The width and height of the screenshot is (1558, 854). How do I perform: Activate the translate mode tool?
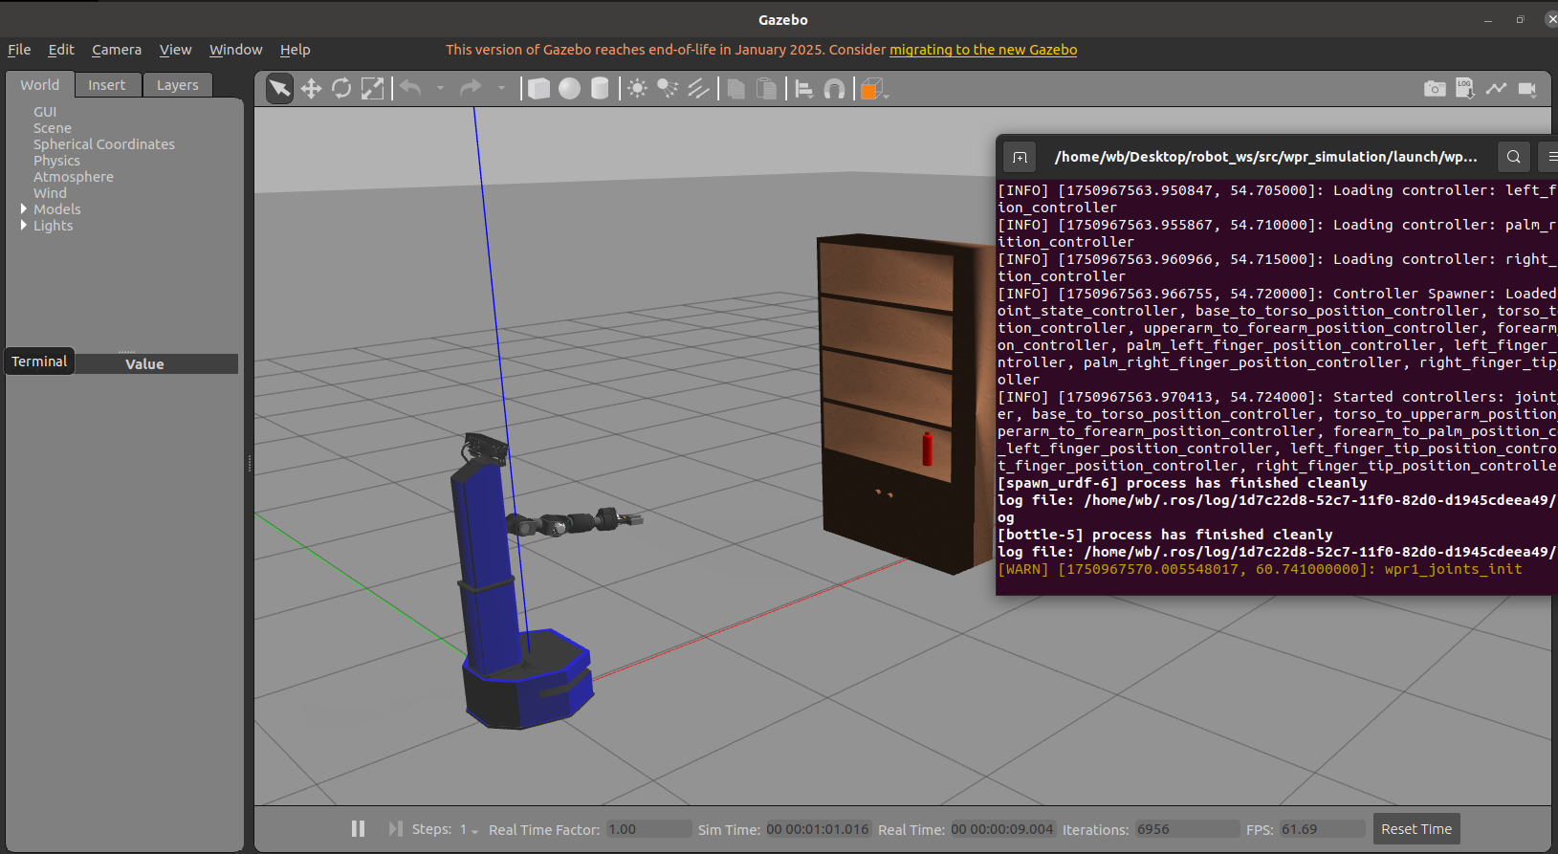311,89
